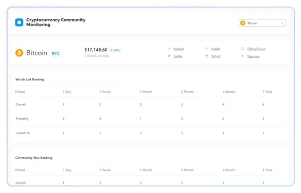
Task: Click the Watch List Overall 1 Month value 5
Action: (141, 105)
